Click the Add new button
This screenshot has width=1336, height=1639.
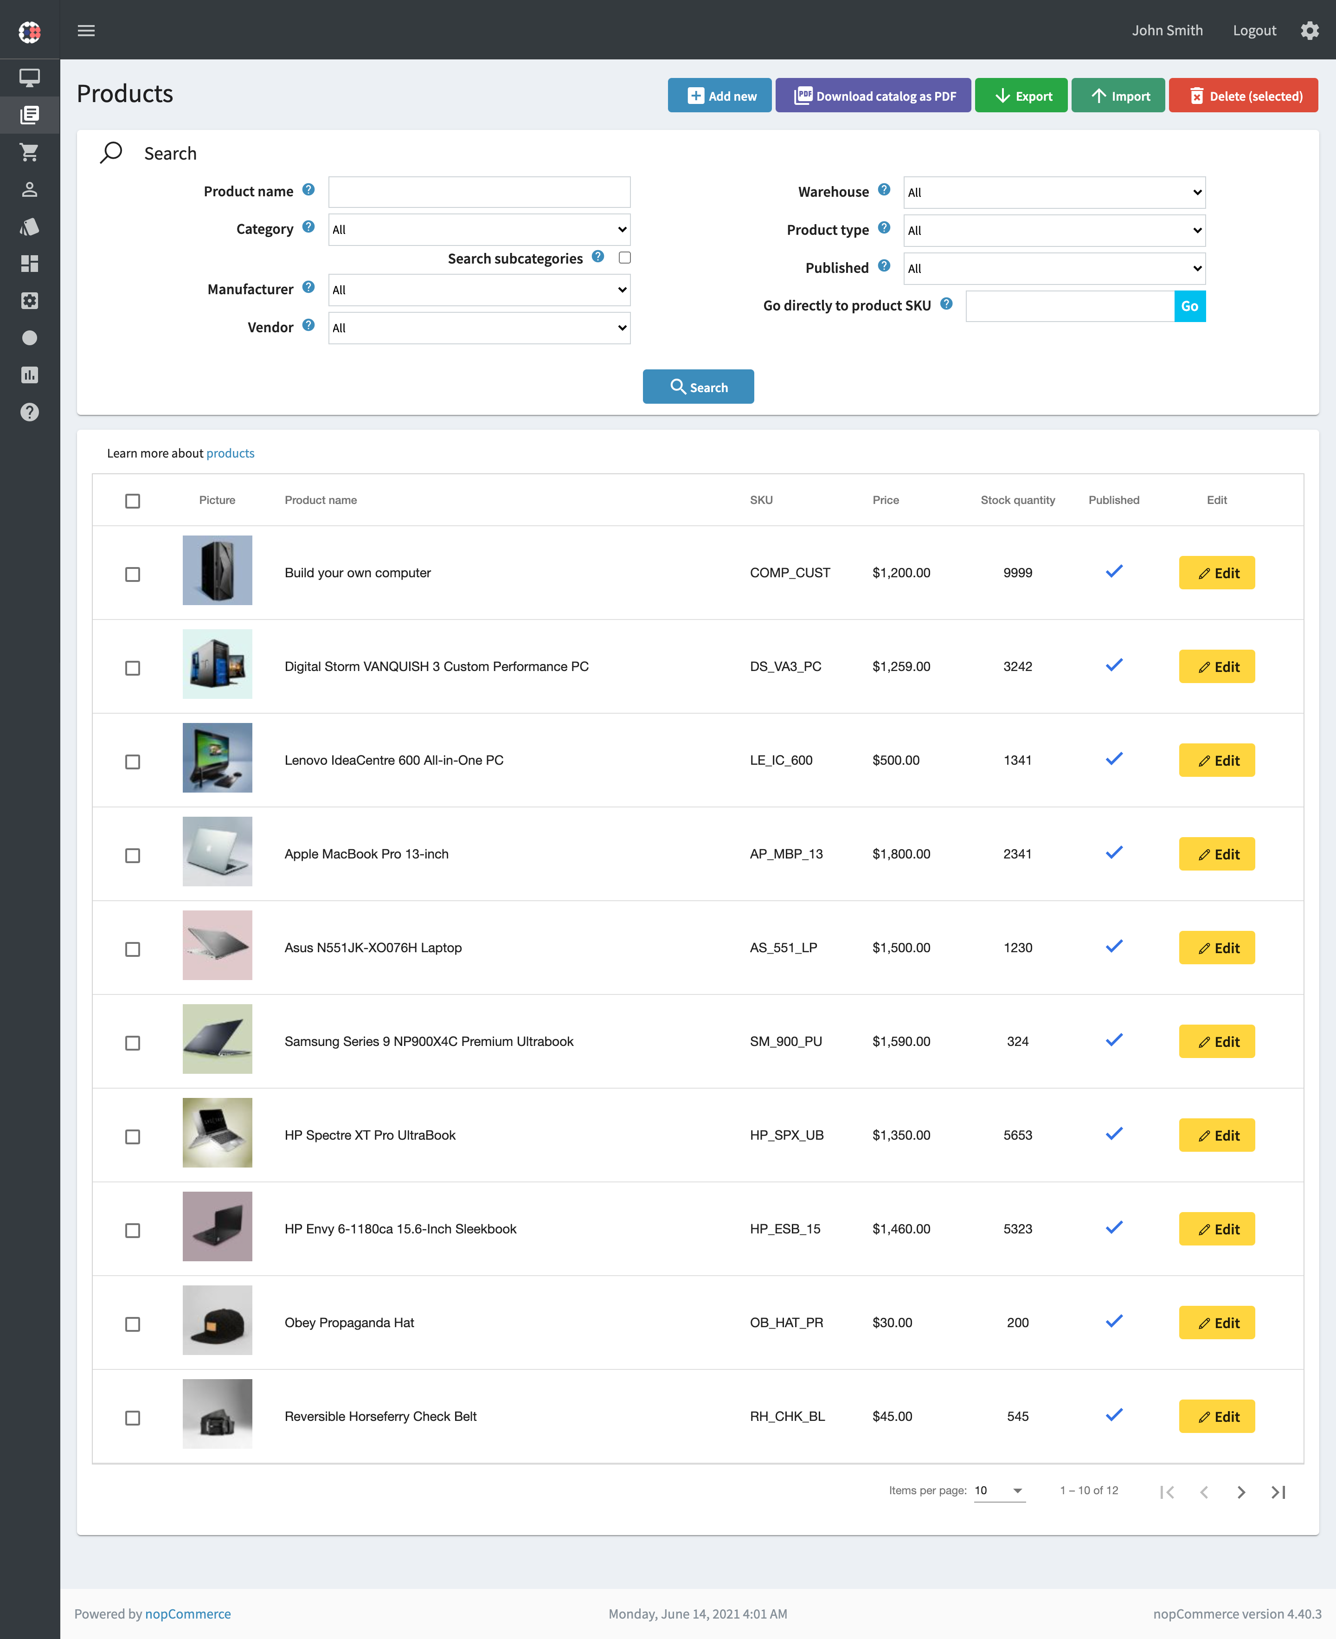pos(719,96)
